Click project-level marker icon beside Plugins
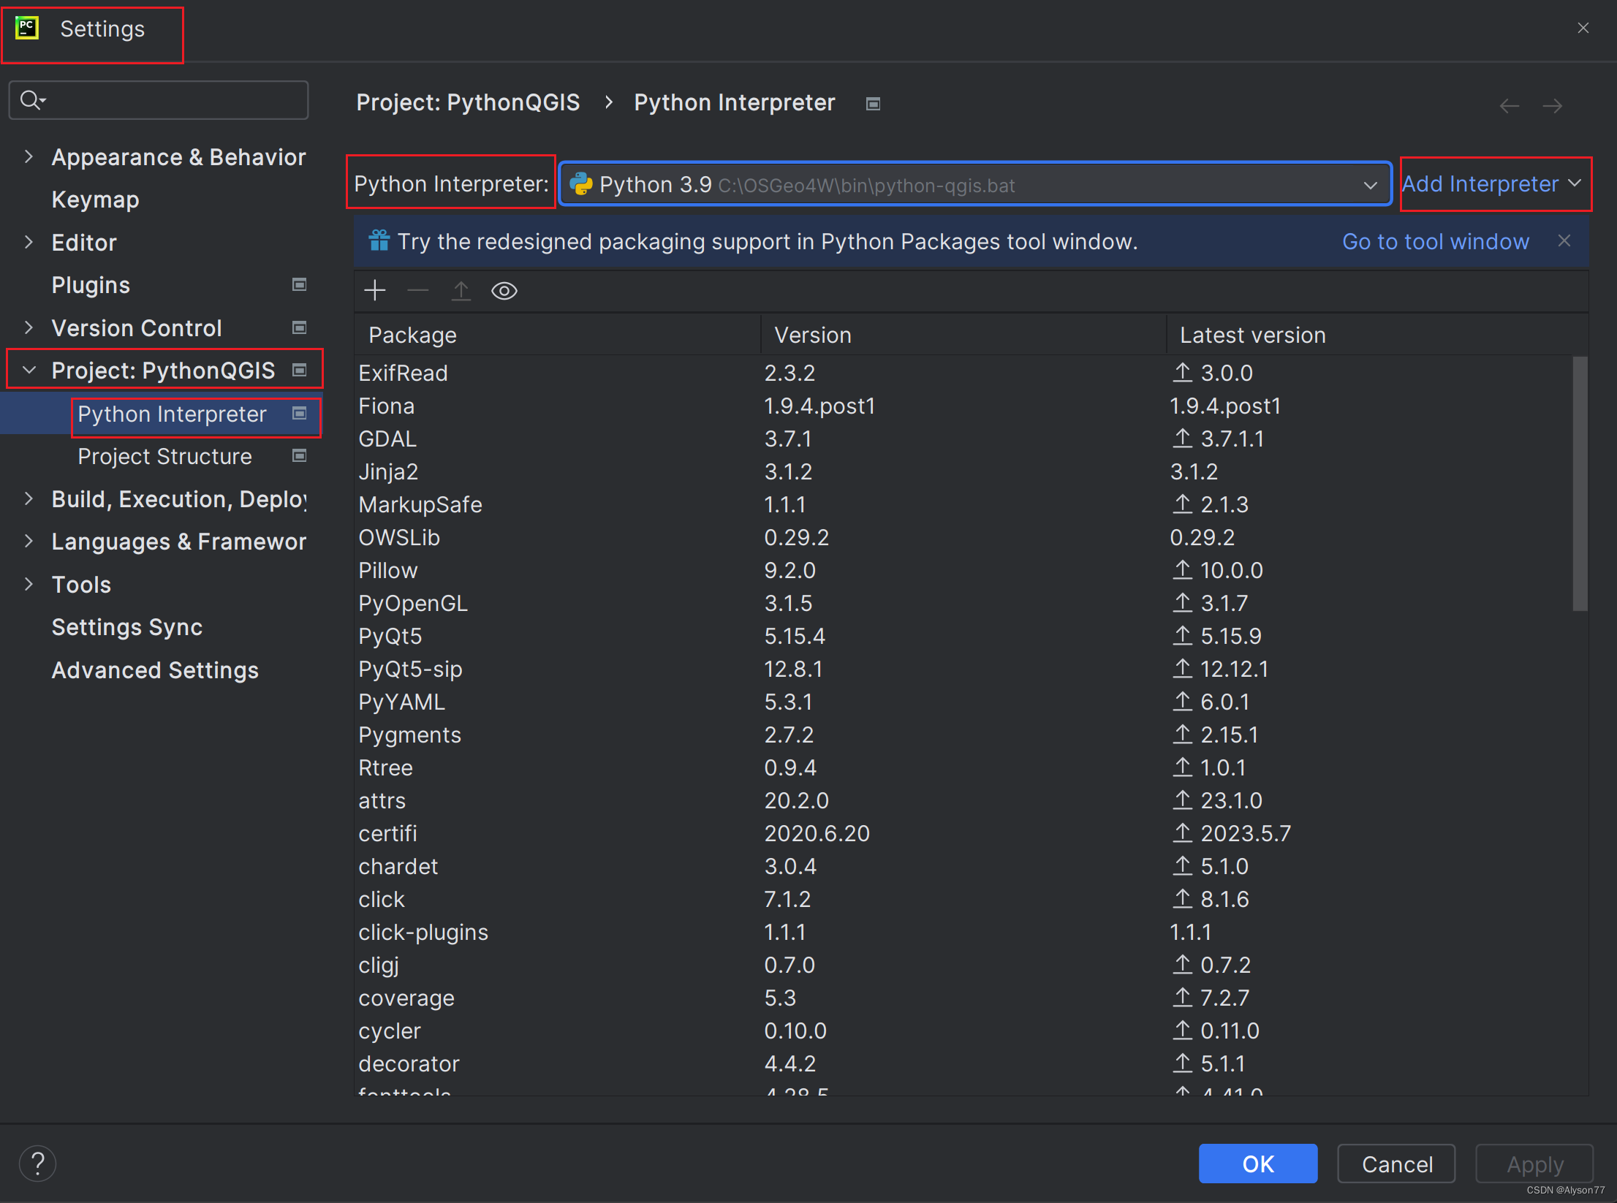This screenshot has width=1617, height=1203. pyautogui.click(x=299, y=285)
